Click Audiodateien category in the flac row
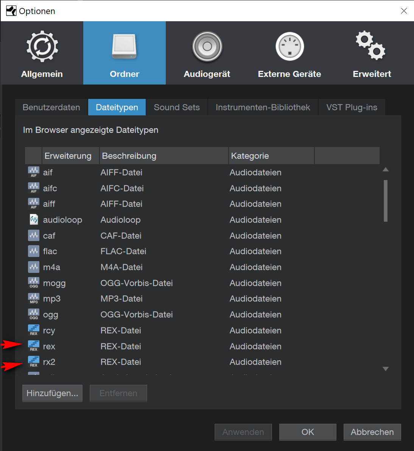This screenshot has height=451, width=414. 255,251
